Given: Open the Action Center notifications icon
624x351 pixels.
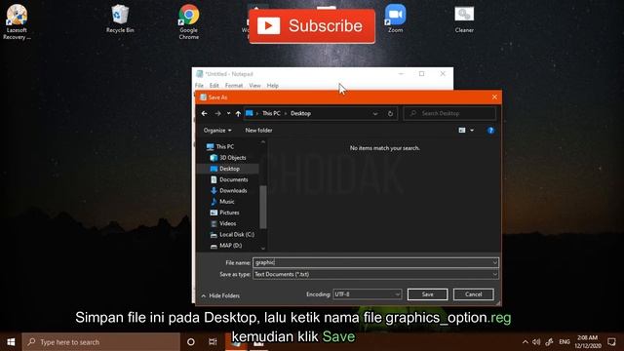Looking at the screenshot, I should pos(611,342).
